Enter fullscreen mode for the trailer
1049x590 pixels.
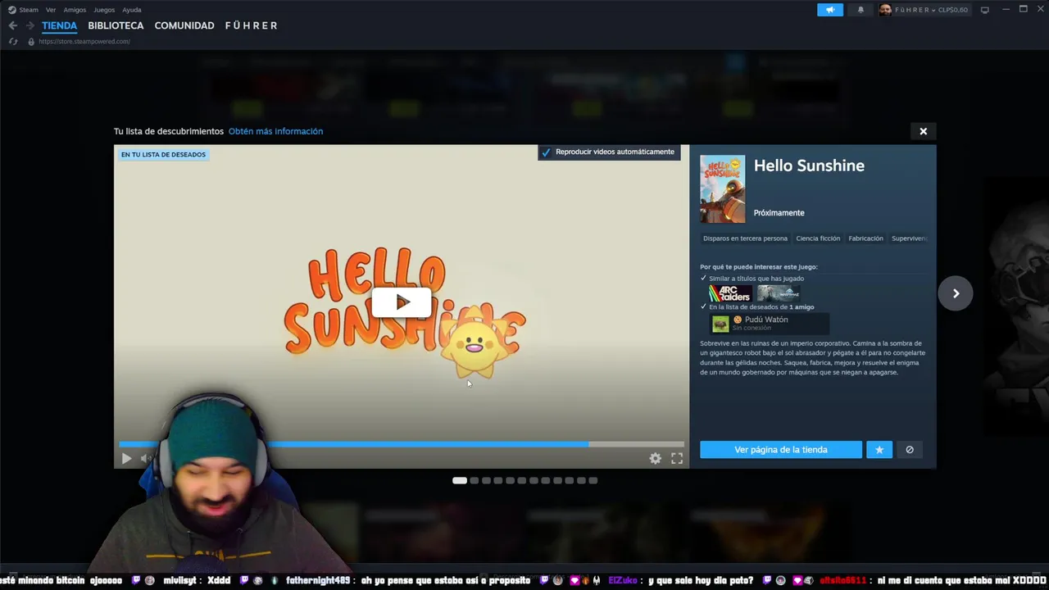click(677, 459)
